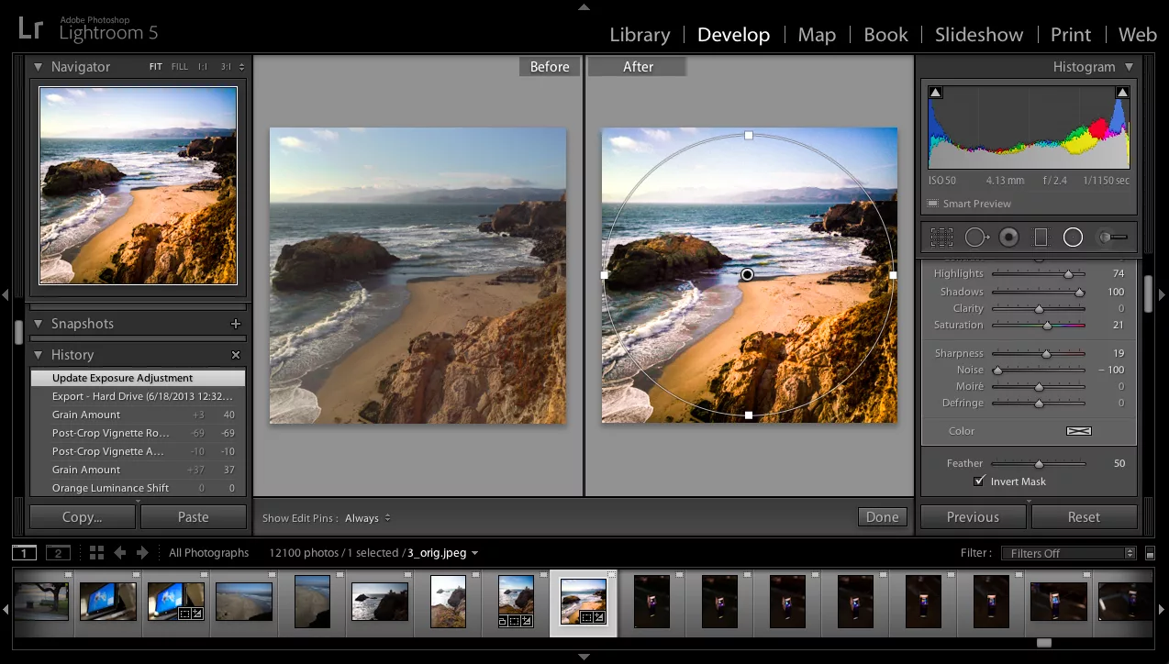This screenshot has width=1169, height=664.
Task: Click the Color swatch for radial filter
Action: click(x=1078, y=431)
